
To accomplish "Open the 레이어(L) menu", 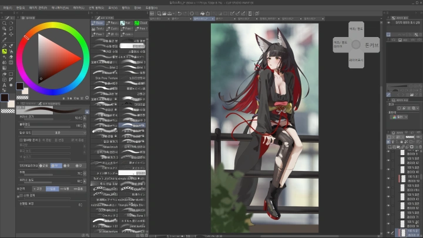I will (79, 8).
